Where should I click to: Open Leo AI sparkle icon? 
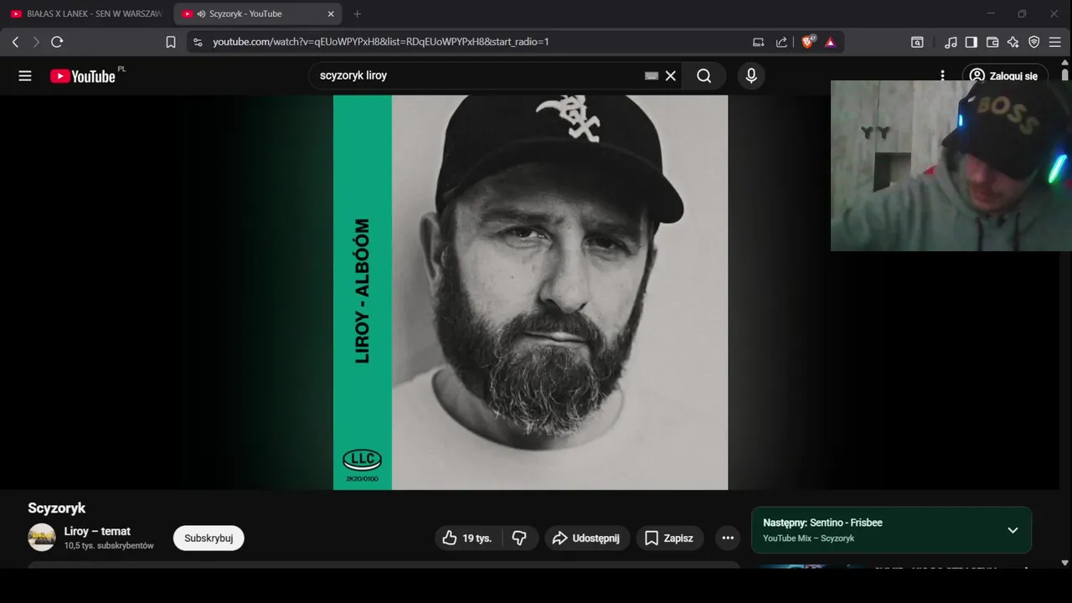point(1013,42)
